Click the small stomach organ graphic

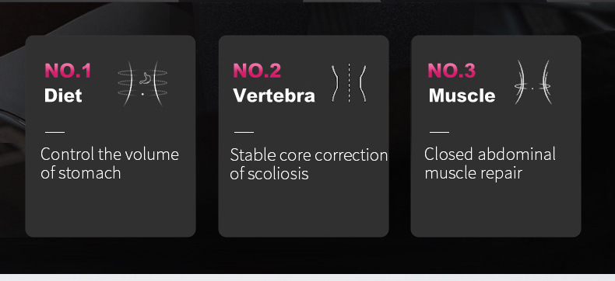coord(145,78)
